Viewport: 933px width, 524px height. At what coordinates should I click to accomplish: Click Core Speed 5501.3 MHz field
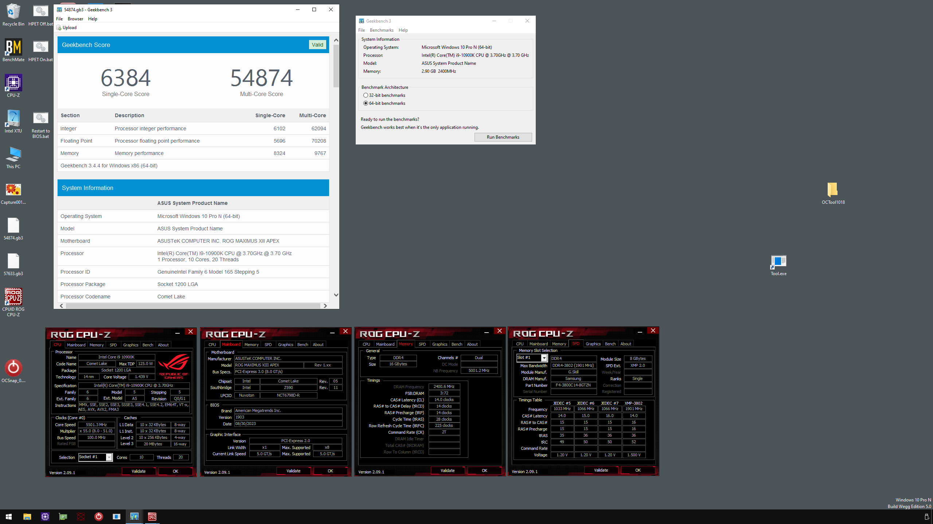[96, 425]
